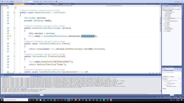Click the wrench Properties icon in Solution Explorer toolbar

coord(178,6)
